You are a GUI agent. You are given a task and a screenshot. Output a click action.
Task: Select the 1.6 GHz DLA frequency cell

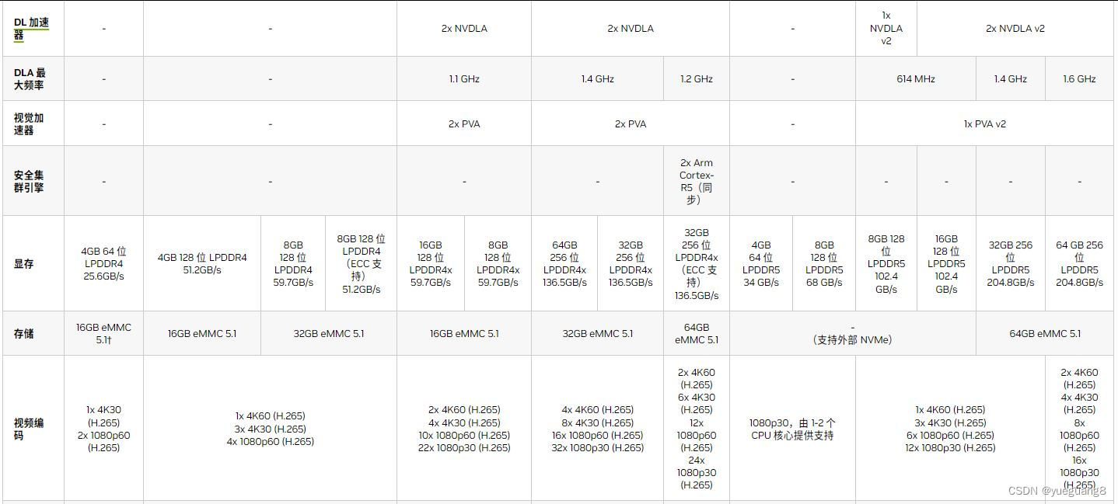click(x=1079, y=78)
